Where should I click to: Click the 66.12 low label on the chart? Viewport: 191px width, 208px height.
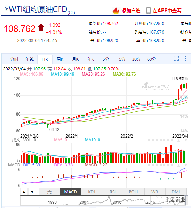coord(54,130)
